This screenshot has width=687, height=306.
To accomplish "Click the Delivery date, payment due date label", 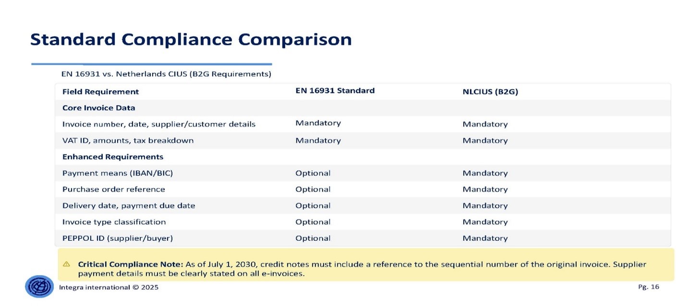I will pyautogui.click(x=129, y=206).
